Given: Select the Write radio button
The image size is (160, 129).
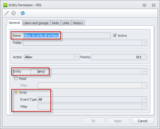Looking at the screenshot, I should tap(16, 93).
